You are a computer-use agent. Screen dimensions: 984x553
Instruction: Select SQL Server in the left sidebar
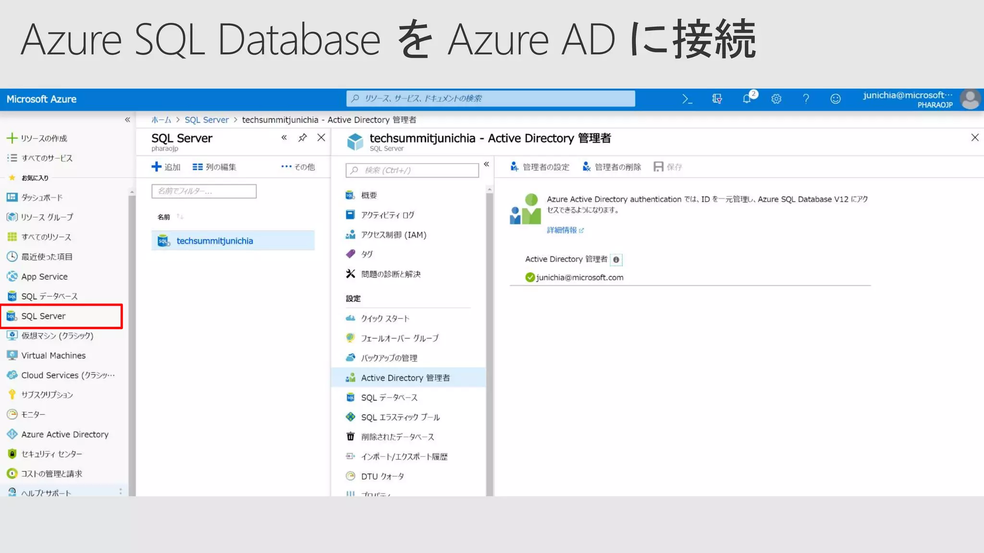click(43, 316)
